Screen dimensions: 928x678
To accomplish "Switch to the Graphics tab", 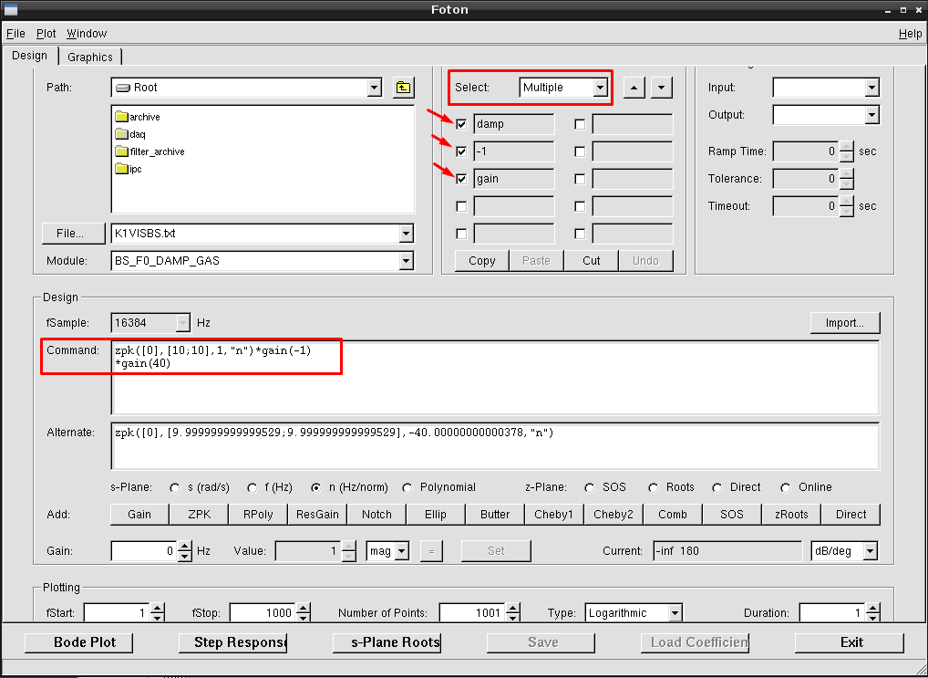I will pos(90,57).
